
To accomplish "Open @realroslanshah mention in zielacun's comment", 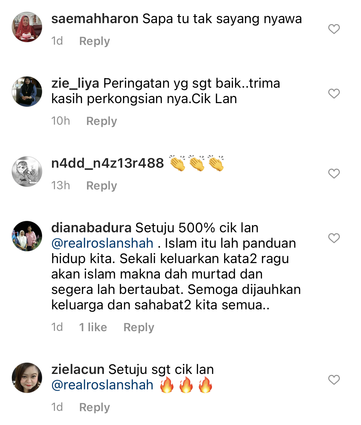I will click(102, 385).
